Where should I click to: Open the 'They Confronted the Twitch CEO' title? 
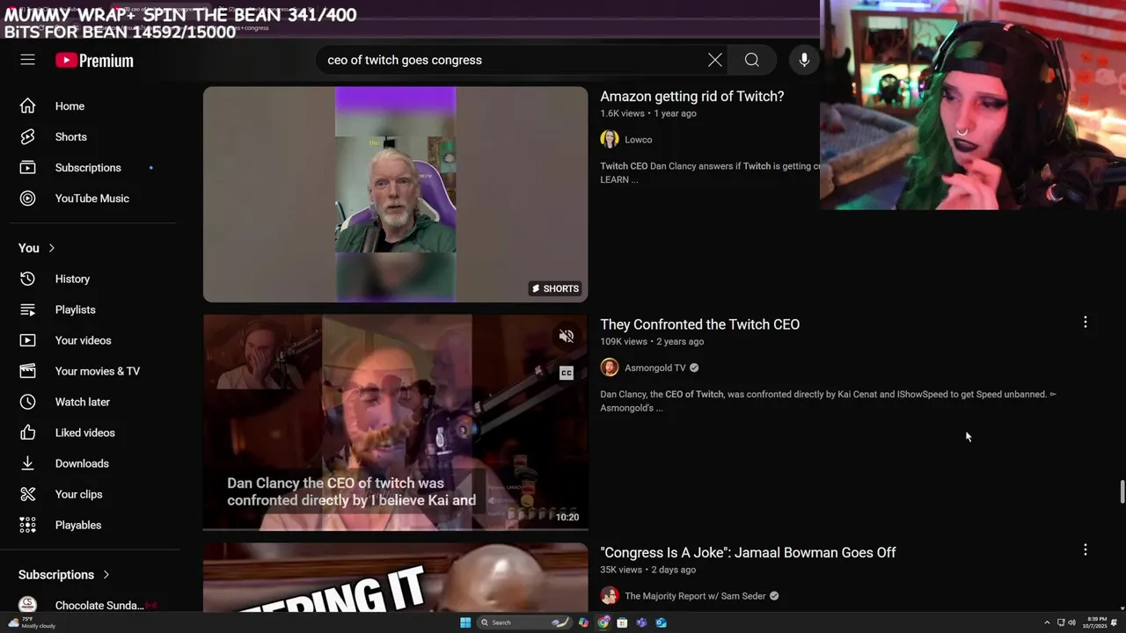pos(699,324)
